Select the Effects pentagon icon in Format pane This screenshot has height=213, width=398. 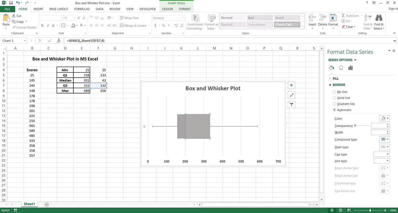point(341,67)
